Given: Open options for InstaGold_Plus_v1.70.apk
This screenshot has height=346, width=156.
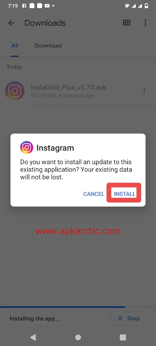Looking at the screenshot, I should (x=144, y=91).
